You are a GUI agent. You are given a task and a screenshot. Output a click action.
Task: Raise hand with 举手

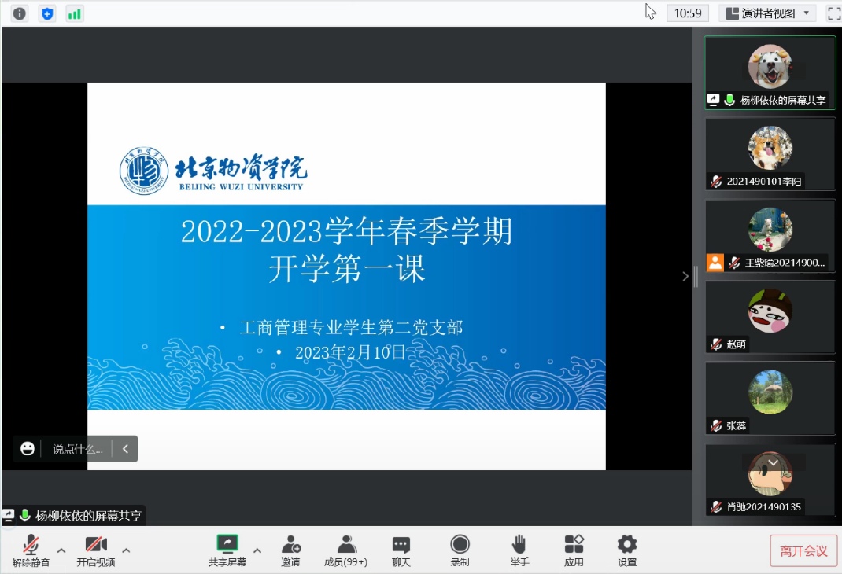click(519, 550)
